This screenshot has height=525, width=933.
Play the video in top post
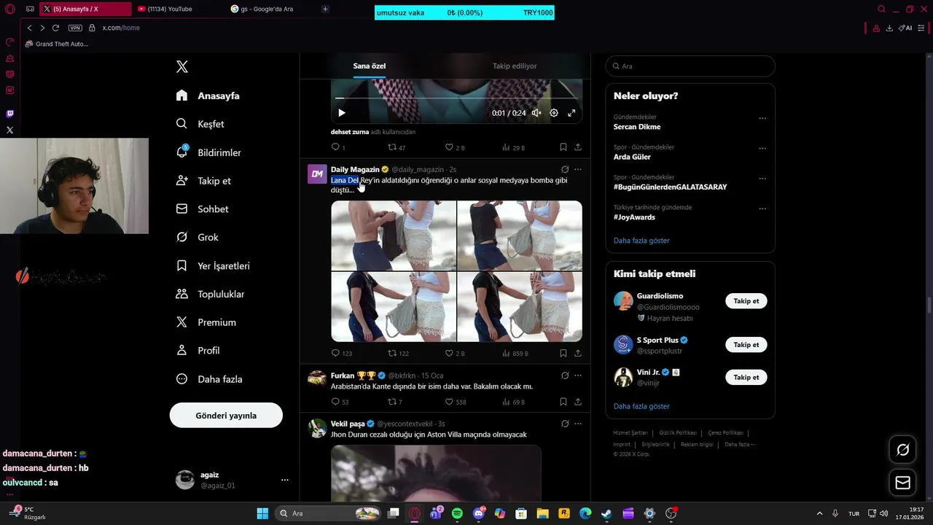point(342,113)
